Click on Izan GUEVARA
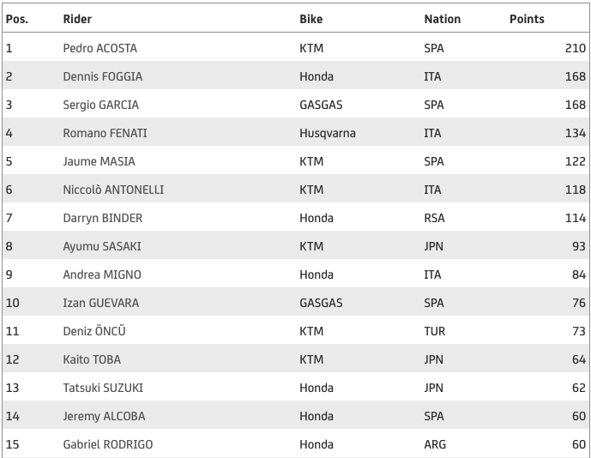This screenshot has width=591, height=458. (x=100, y=303)
